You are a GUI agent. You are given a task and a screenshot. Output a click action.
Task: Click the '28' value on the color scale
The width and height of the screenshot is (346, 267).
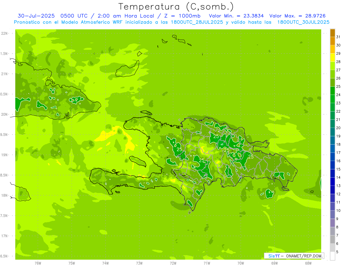(339, 62)
